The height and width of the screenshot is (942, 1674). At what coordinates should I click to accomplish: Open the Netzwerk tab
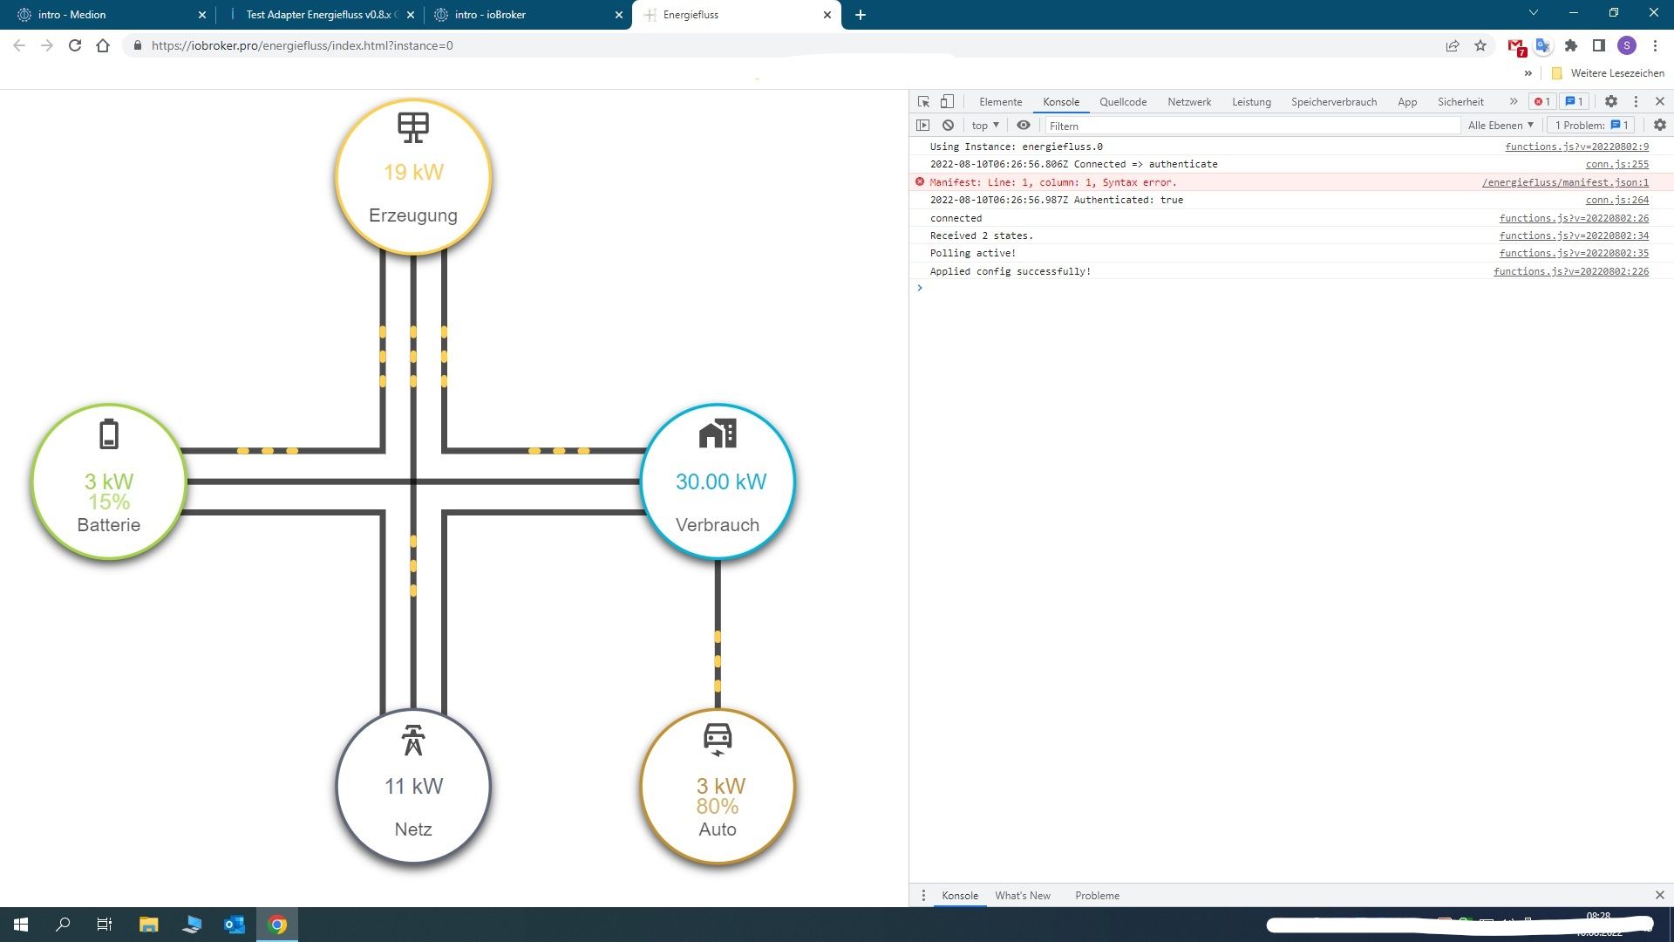[x=1189, y=102]
